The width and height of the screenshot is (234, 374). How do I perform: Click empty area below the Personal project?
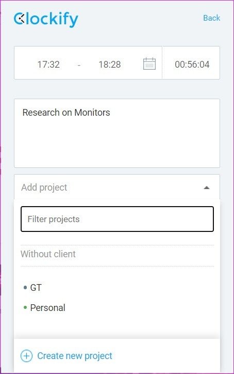tap(117, 325)
